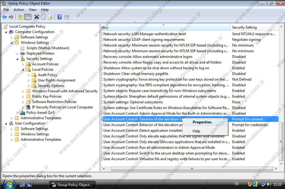The image size is (285, 189).
Task: Expand the Audit Policy node
Action: coord(28,75)
